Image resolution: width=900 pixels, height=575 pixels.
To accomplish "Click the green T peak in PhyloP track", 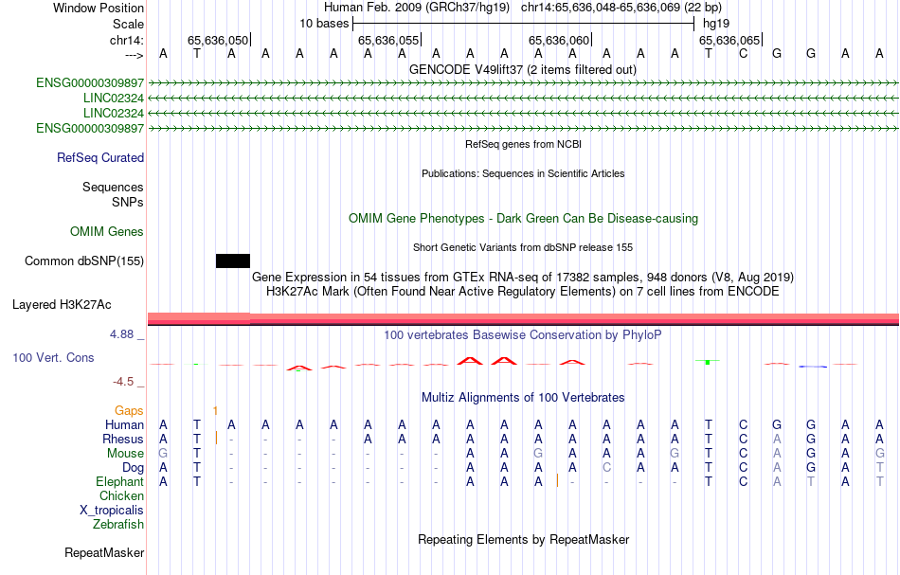I will pos(708,362).
